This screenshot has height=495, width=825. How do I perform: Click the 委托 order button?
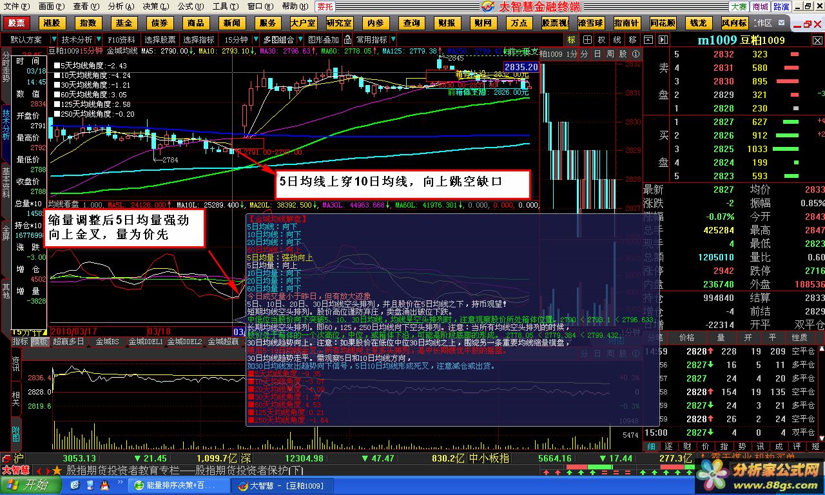coord(325,6)
